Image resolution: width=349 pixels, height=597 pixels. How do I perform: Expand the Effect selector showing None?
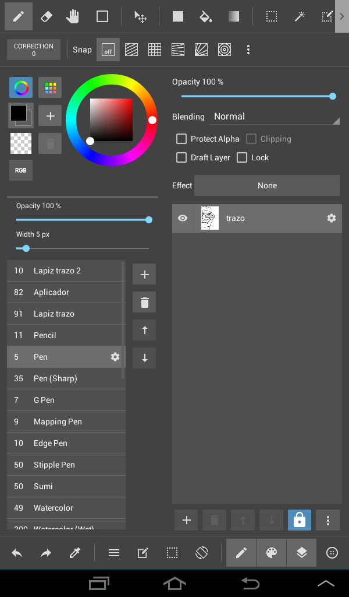(266, 185)
